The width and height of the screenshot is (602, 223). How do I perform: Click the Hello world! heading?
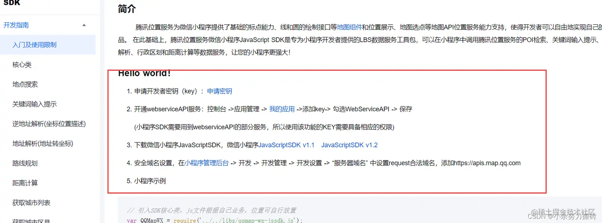(x=145, y=73)
